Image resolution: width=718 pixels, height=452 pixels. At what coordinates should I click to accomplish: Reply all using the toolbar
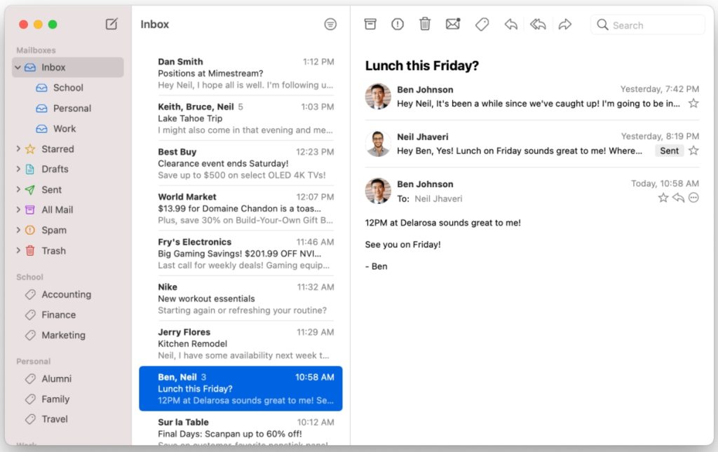click(538, 25)
